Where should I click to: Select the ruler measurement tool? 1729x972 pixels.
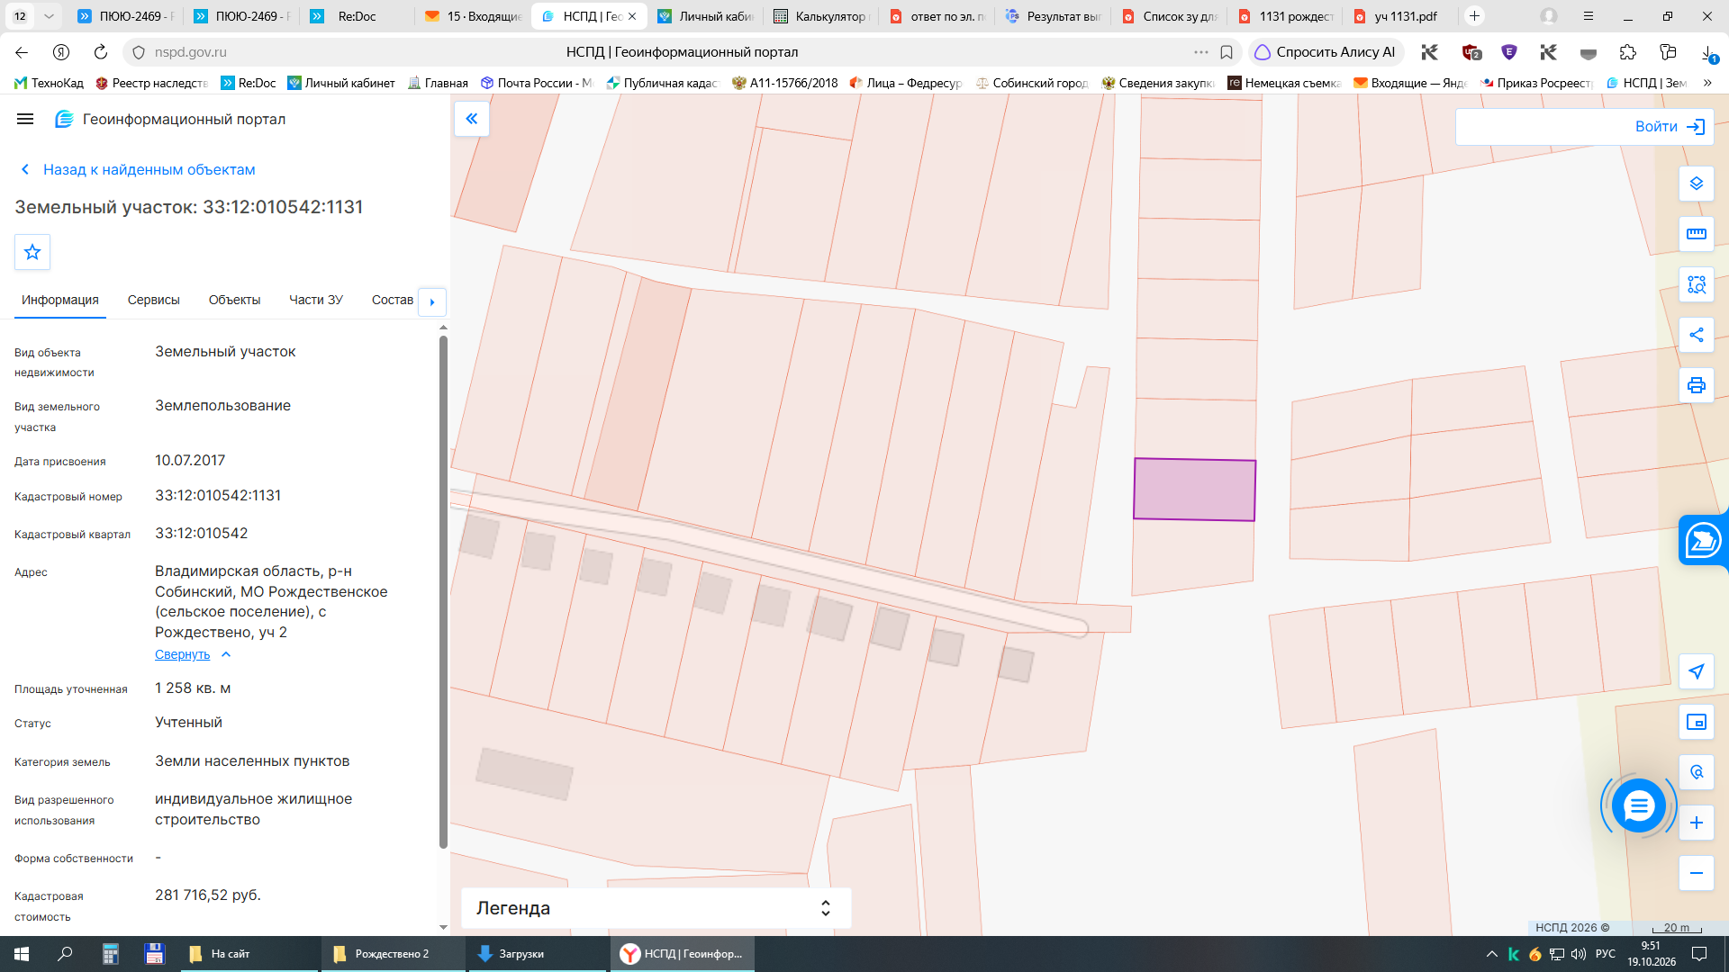[1697, 234]
